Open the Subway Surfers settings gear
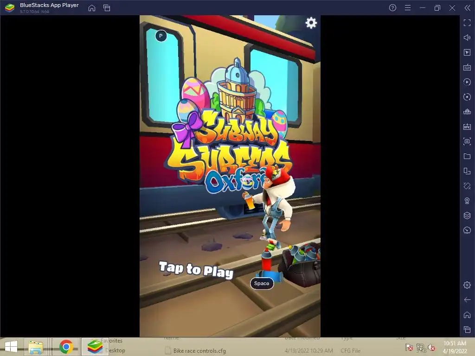 click(311, 23)
